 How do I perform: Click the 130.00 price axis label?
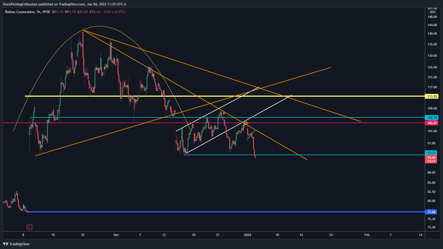(x=432, y=56)
